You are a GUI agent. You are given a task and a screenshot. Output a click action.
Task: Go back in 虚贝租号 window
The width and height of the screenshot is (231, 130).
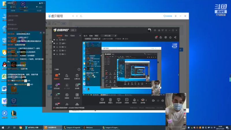[73, 16]
